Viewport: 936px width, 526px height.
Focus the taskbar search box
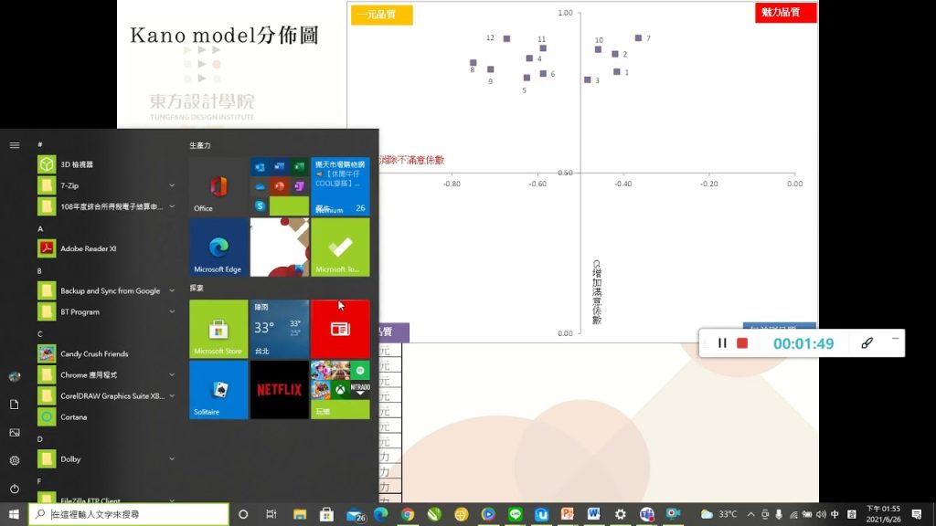[x=128, y=514]
